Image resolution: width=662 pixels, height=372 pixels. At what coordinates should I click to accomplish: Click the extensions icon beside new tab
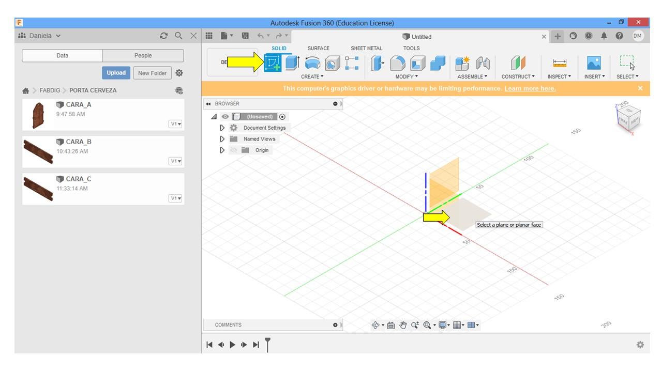click(573, 36)
